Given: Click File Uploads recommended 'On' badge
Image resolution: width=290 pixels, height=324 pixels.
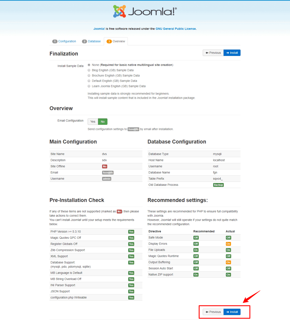Looking at the screenshot, I should 196,250.
